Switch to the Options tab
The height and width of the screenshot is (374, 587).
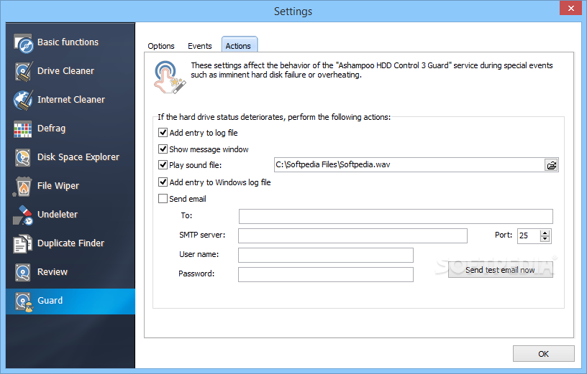click(161, 46)
